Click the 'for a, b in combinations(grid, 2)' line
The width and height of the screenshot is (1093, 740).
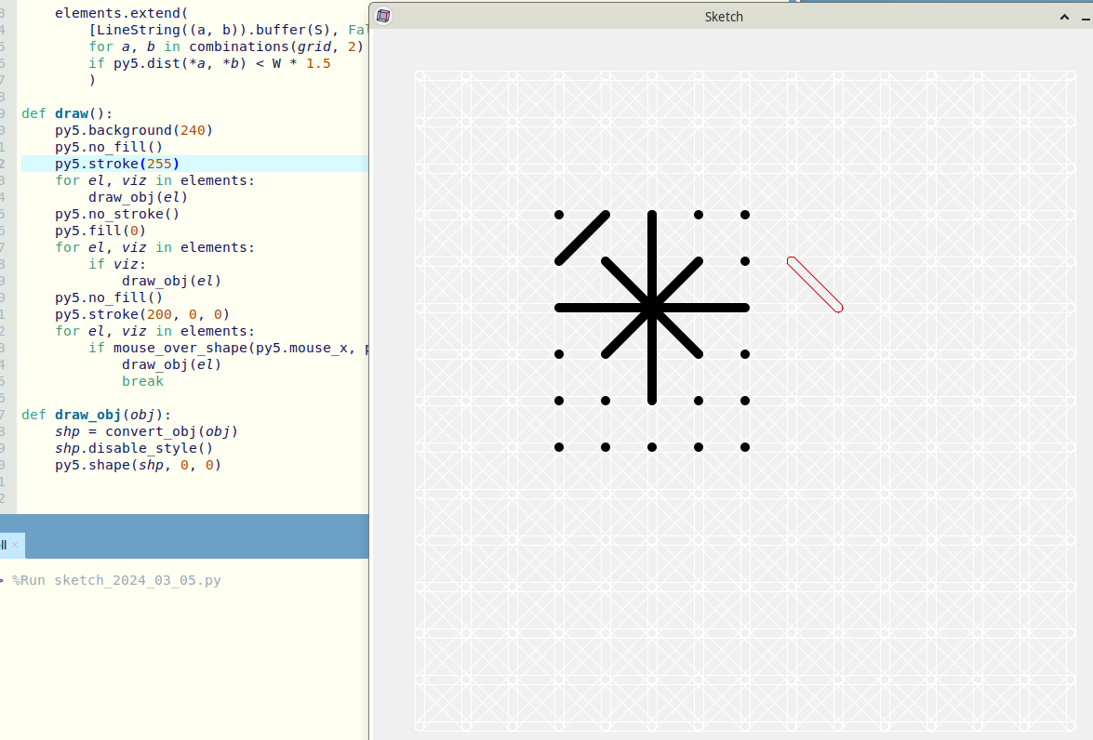coord(226,46)
